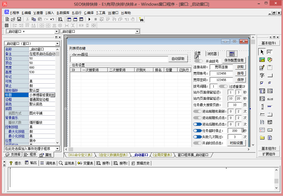Expand the _启动窗口（窗口）object dropdown

click(58, 44)
